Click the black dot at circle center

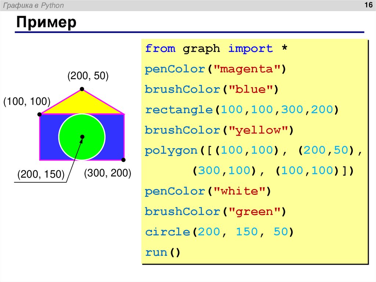[82, 137]
